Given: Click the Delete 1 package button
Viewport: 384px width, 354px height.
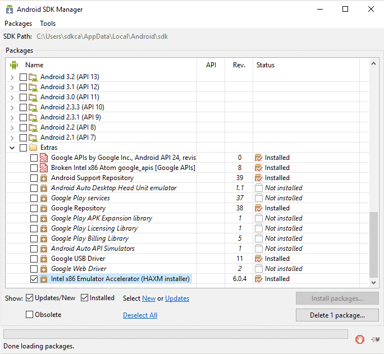Looking at the screenshot, I should click(337, 315).
